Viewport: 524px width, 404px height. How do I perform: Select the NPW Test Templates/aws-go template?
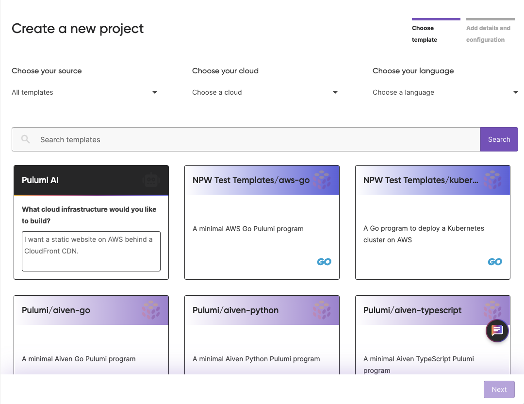click(262, 228)
